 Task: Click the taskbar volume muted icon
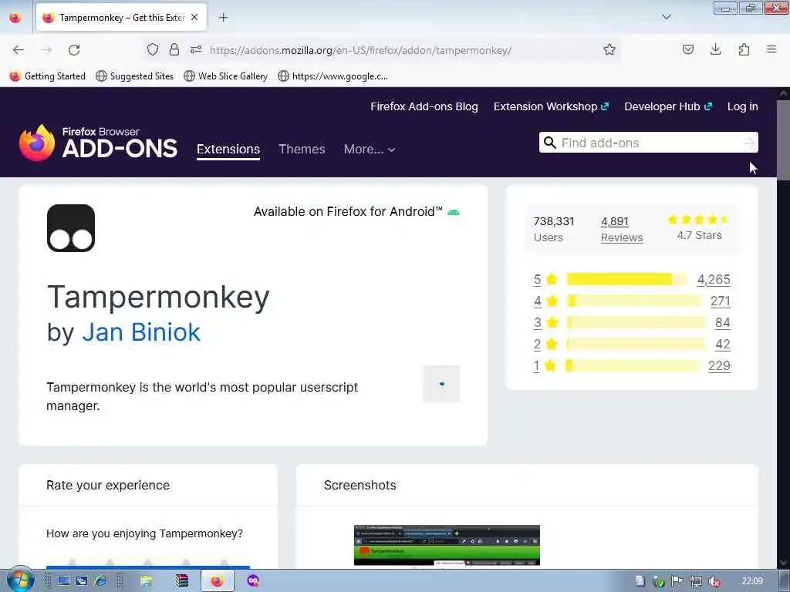point(714,581)
